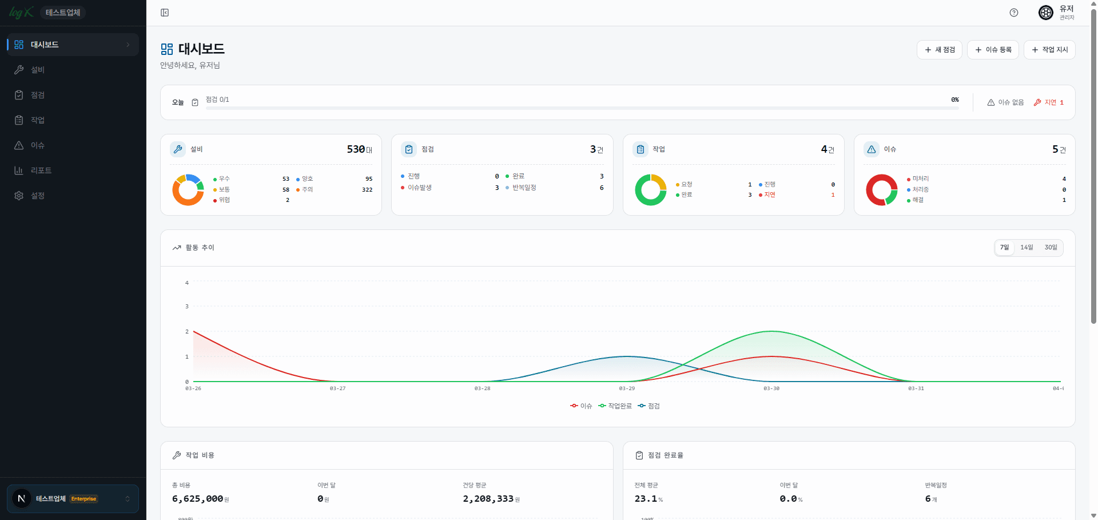Open the help question mark icon
Screen dimensions: 1098x520
pos(1014,13)
